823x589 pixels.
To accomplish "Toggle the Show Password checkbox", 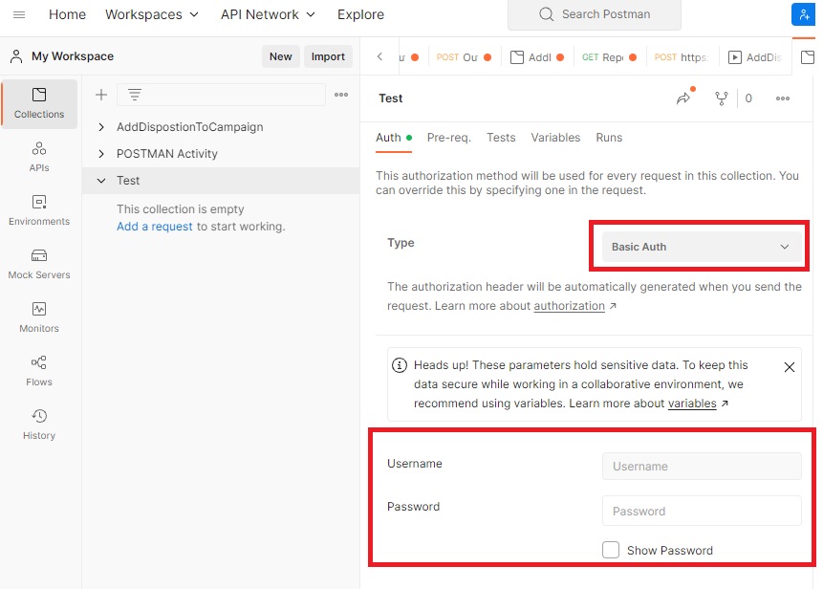I will coord(611,550).
